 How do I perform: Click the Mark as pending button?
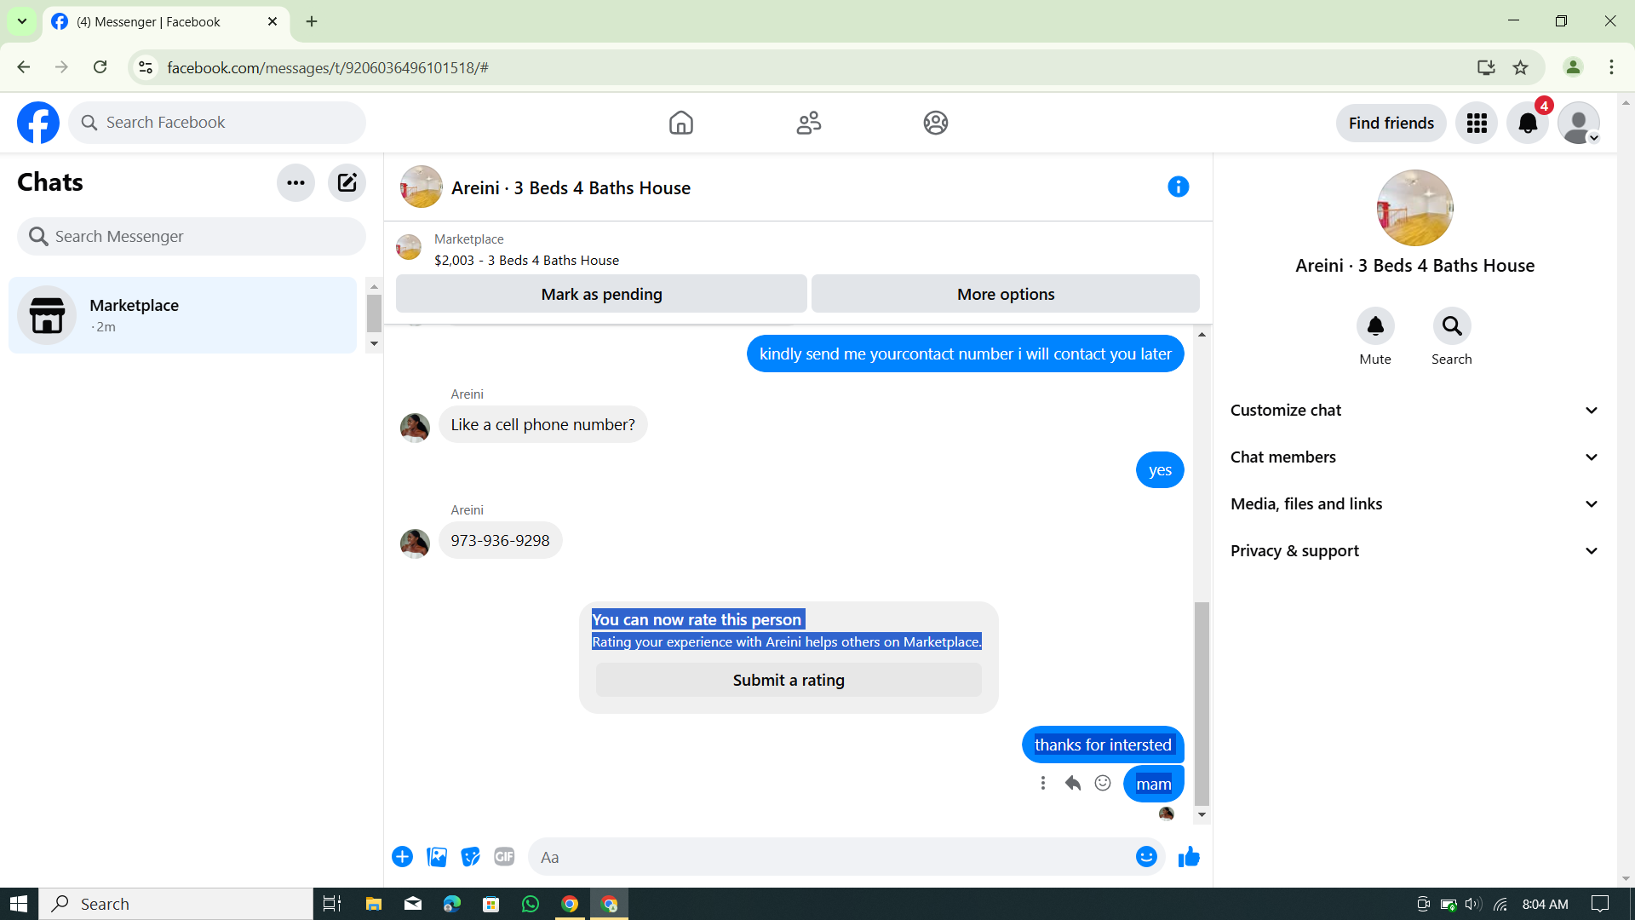click(x=601, y=294)
